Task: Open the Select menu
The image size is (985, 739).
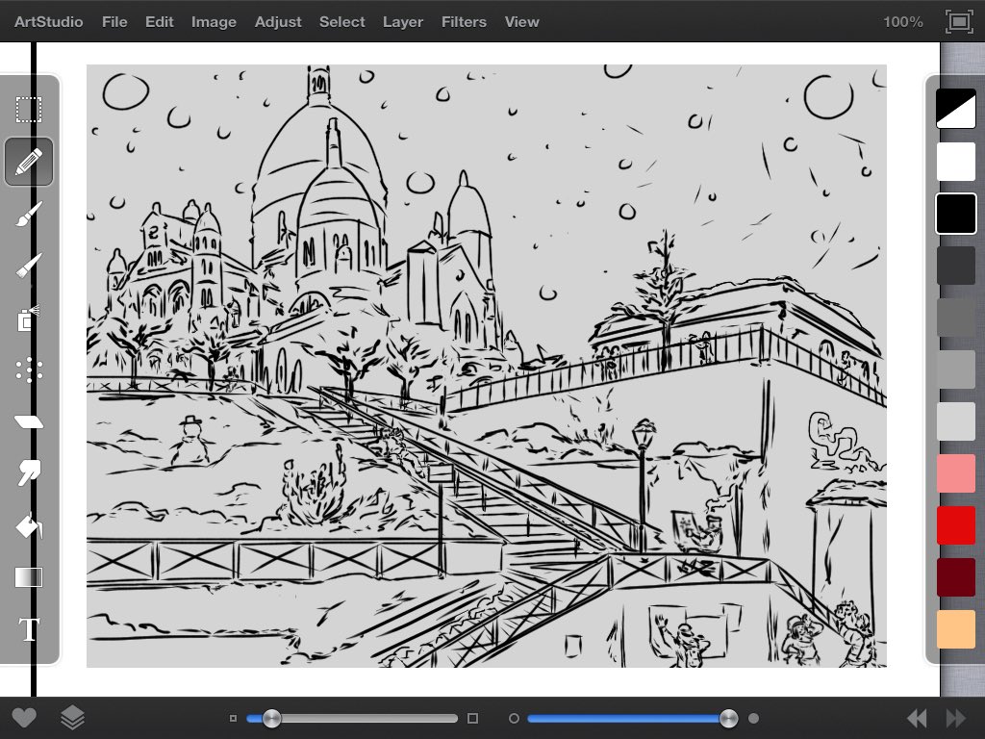Action: [341, 22]
